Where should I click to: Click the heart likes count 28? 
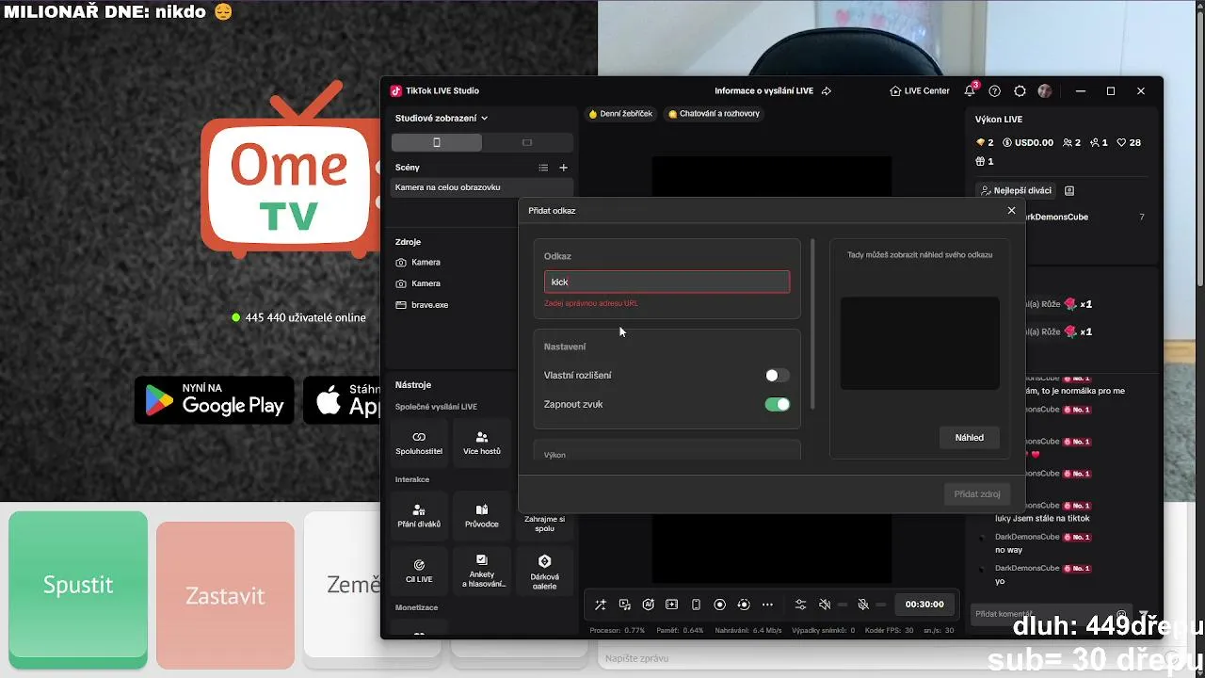pyautogui.click(x=1129, y=143)
